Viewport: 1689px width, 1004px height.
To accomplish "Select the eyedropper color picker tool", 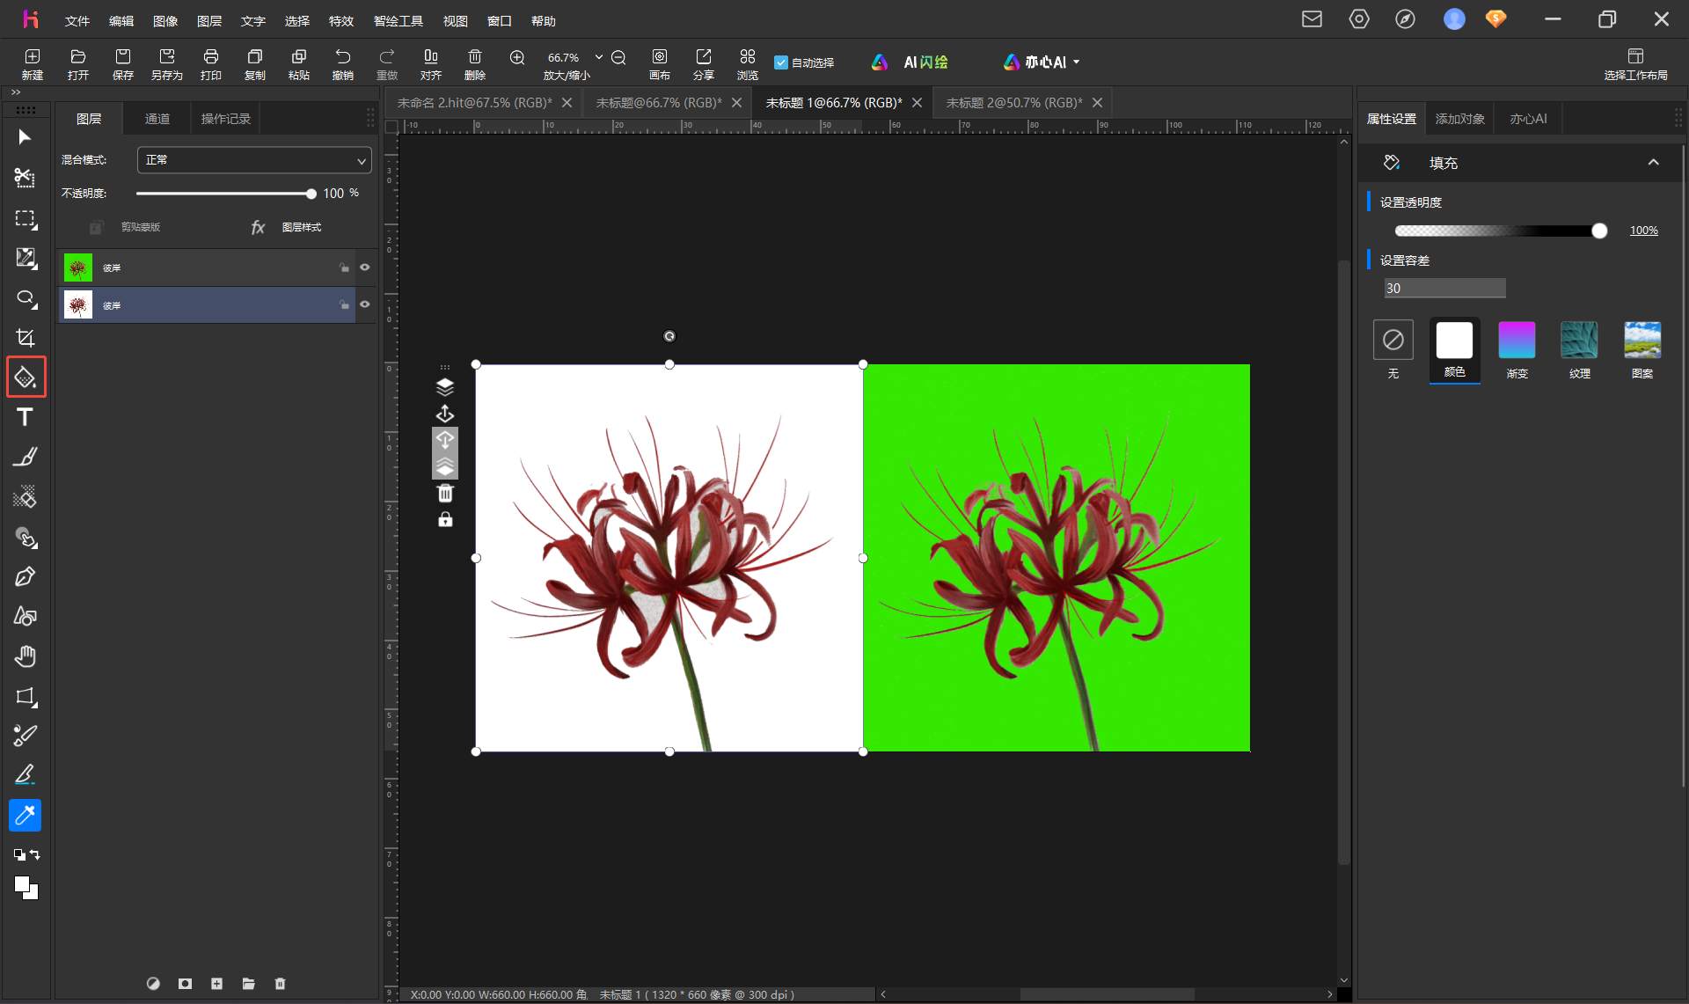I will pos(25,816).
